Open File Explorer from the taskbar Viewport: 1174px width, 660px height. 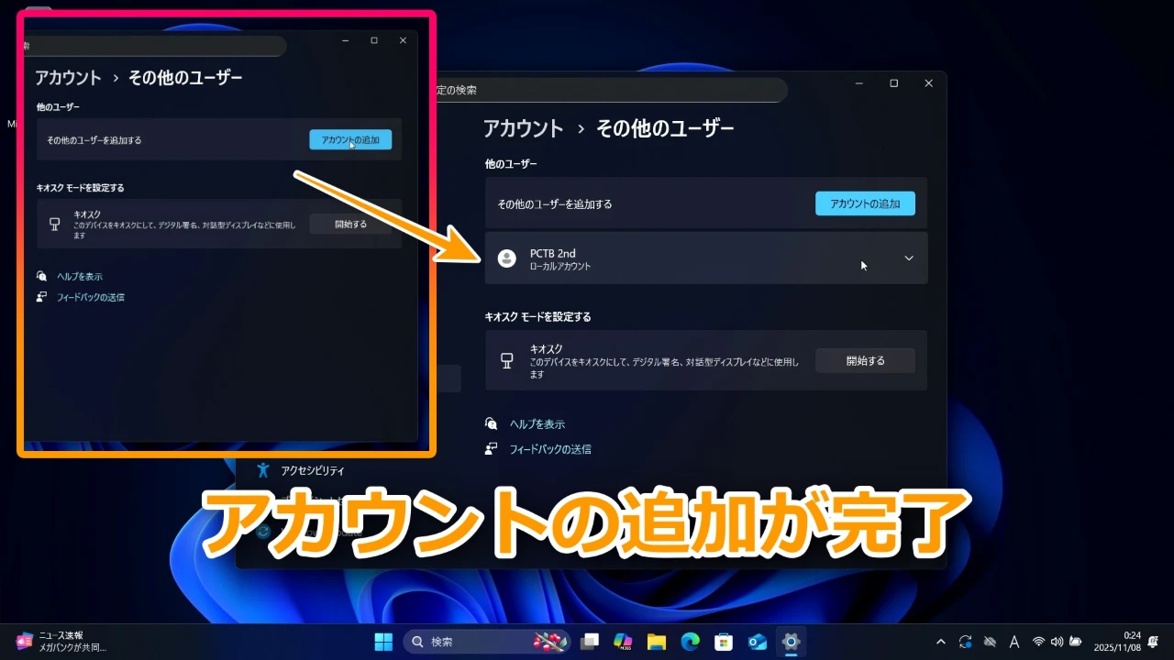tap(656, 642)
